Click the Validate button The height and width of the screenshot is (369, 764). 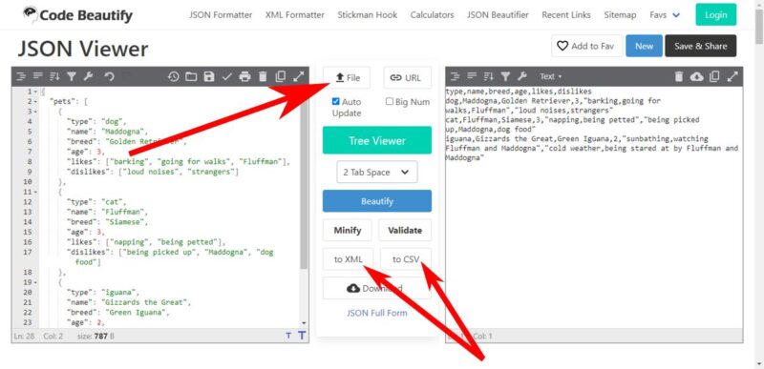click(405, 231)
